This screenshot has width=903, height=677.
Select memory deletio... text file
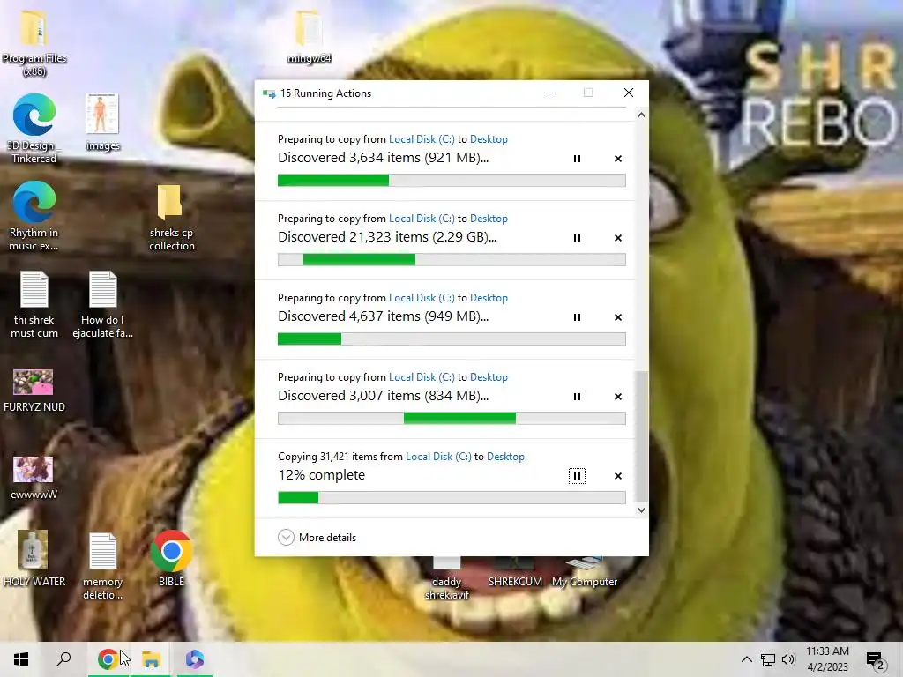[102, 566]
